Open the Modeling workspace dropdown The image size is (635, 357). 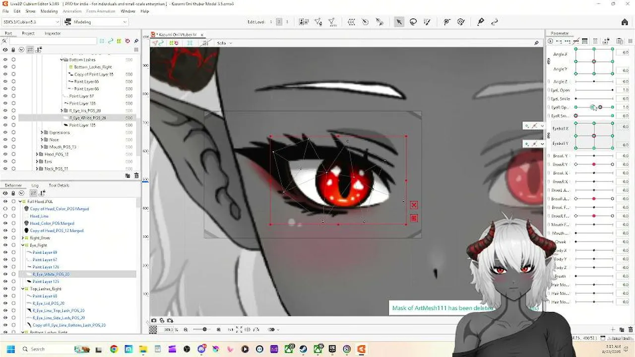(96, 22)
